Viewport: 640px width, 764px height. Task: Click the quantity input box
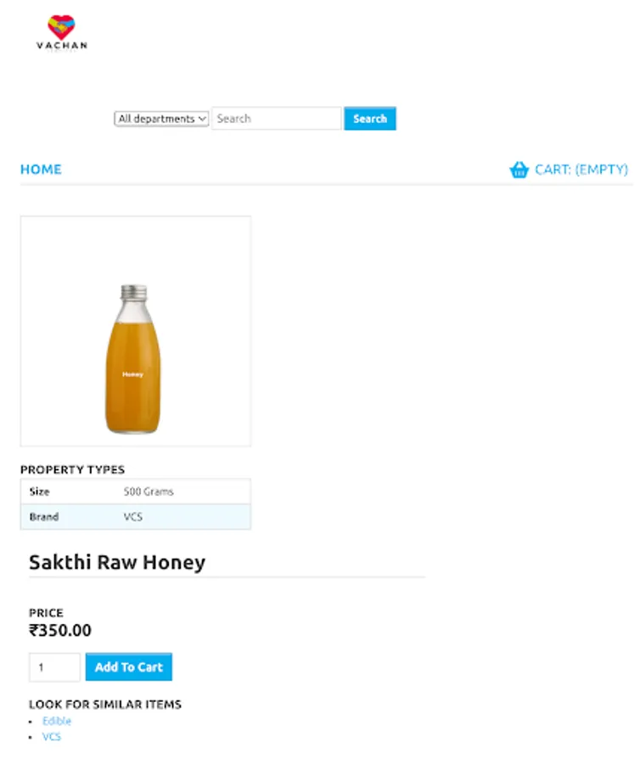54,667
